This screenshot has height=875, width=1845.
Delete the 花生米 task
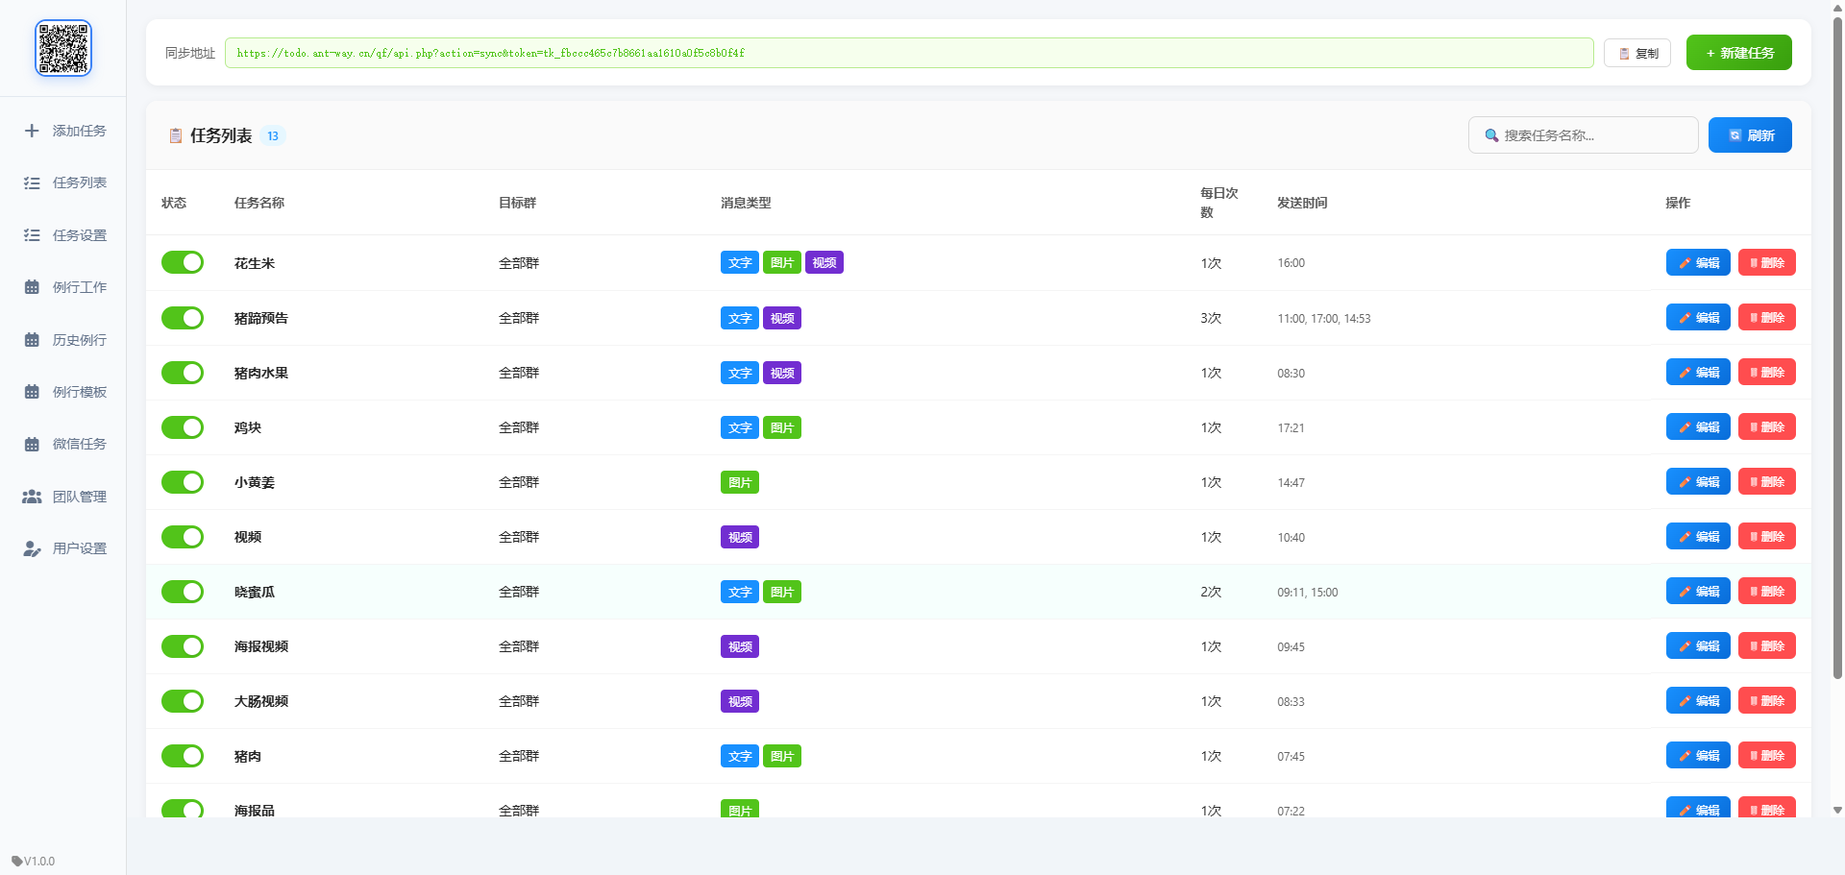1767,262
